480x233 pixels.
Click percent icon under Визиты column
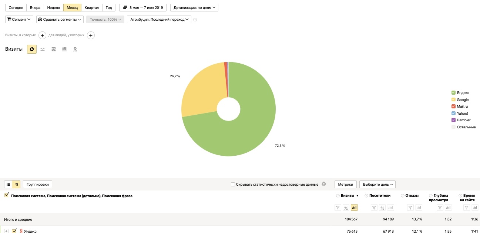pyautogui.click(x=346, y=208)
